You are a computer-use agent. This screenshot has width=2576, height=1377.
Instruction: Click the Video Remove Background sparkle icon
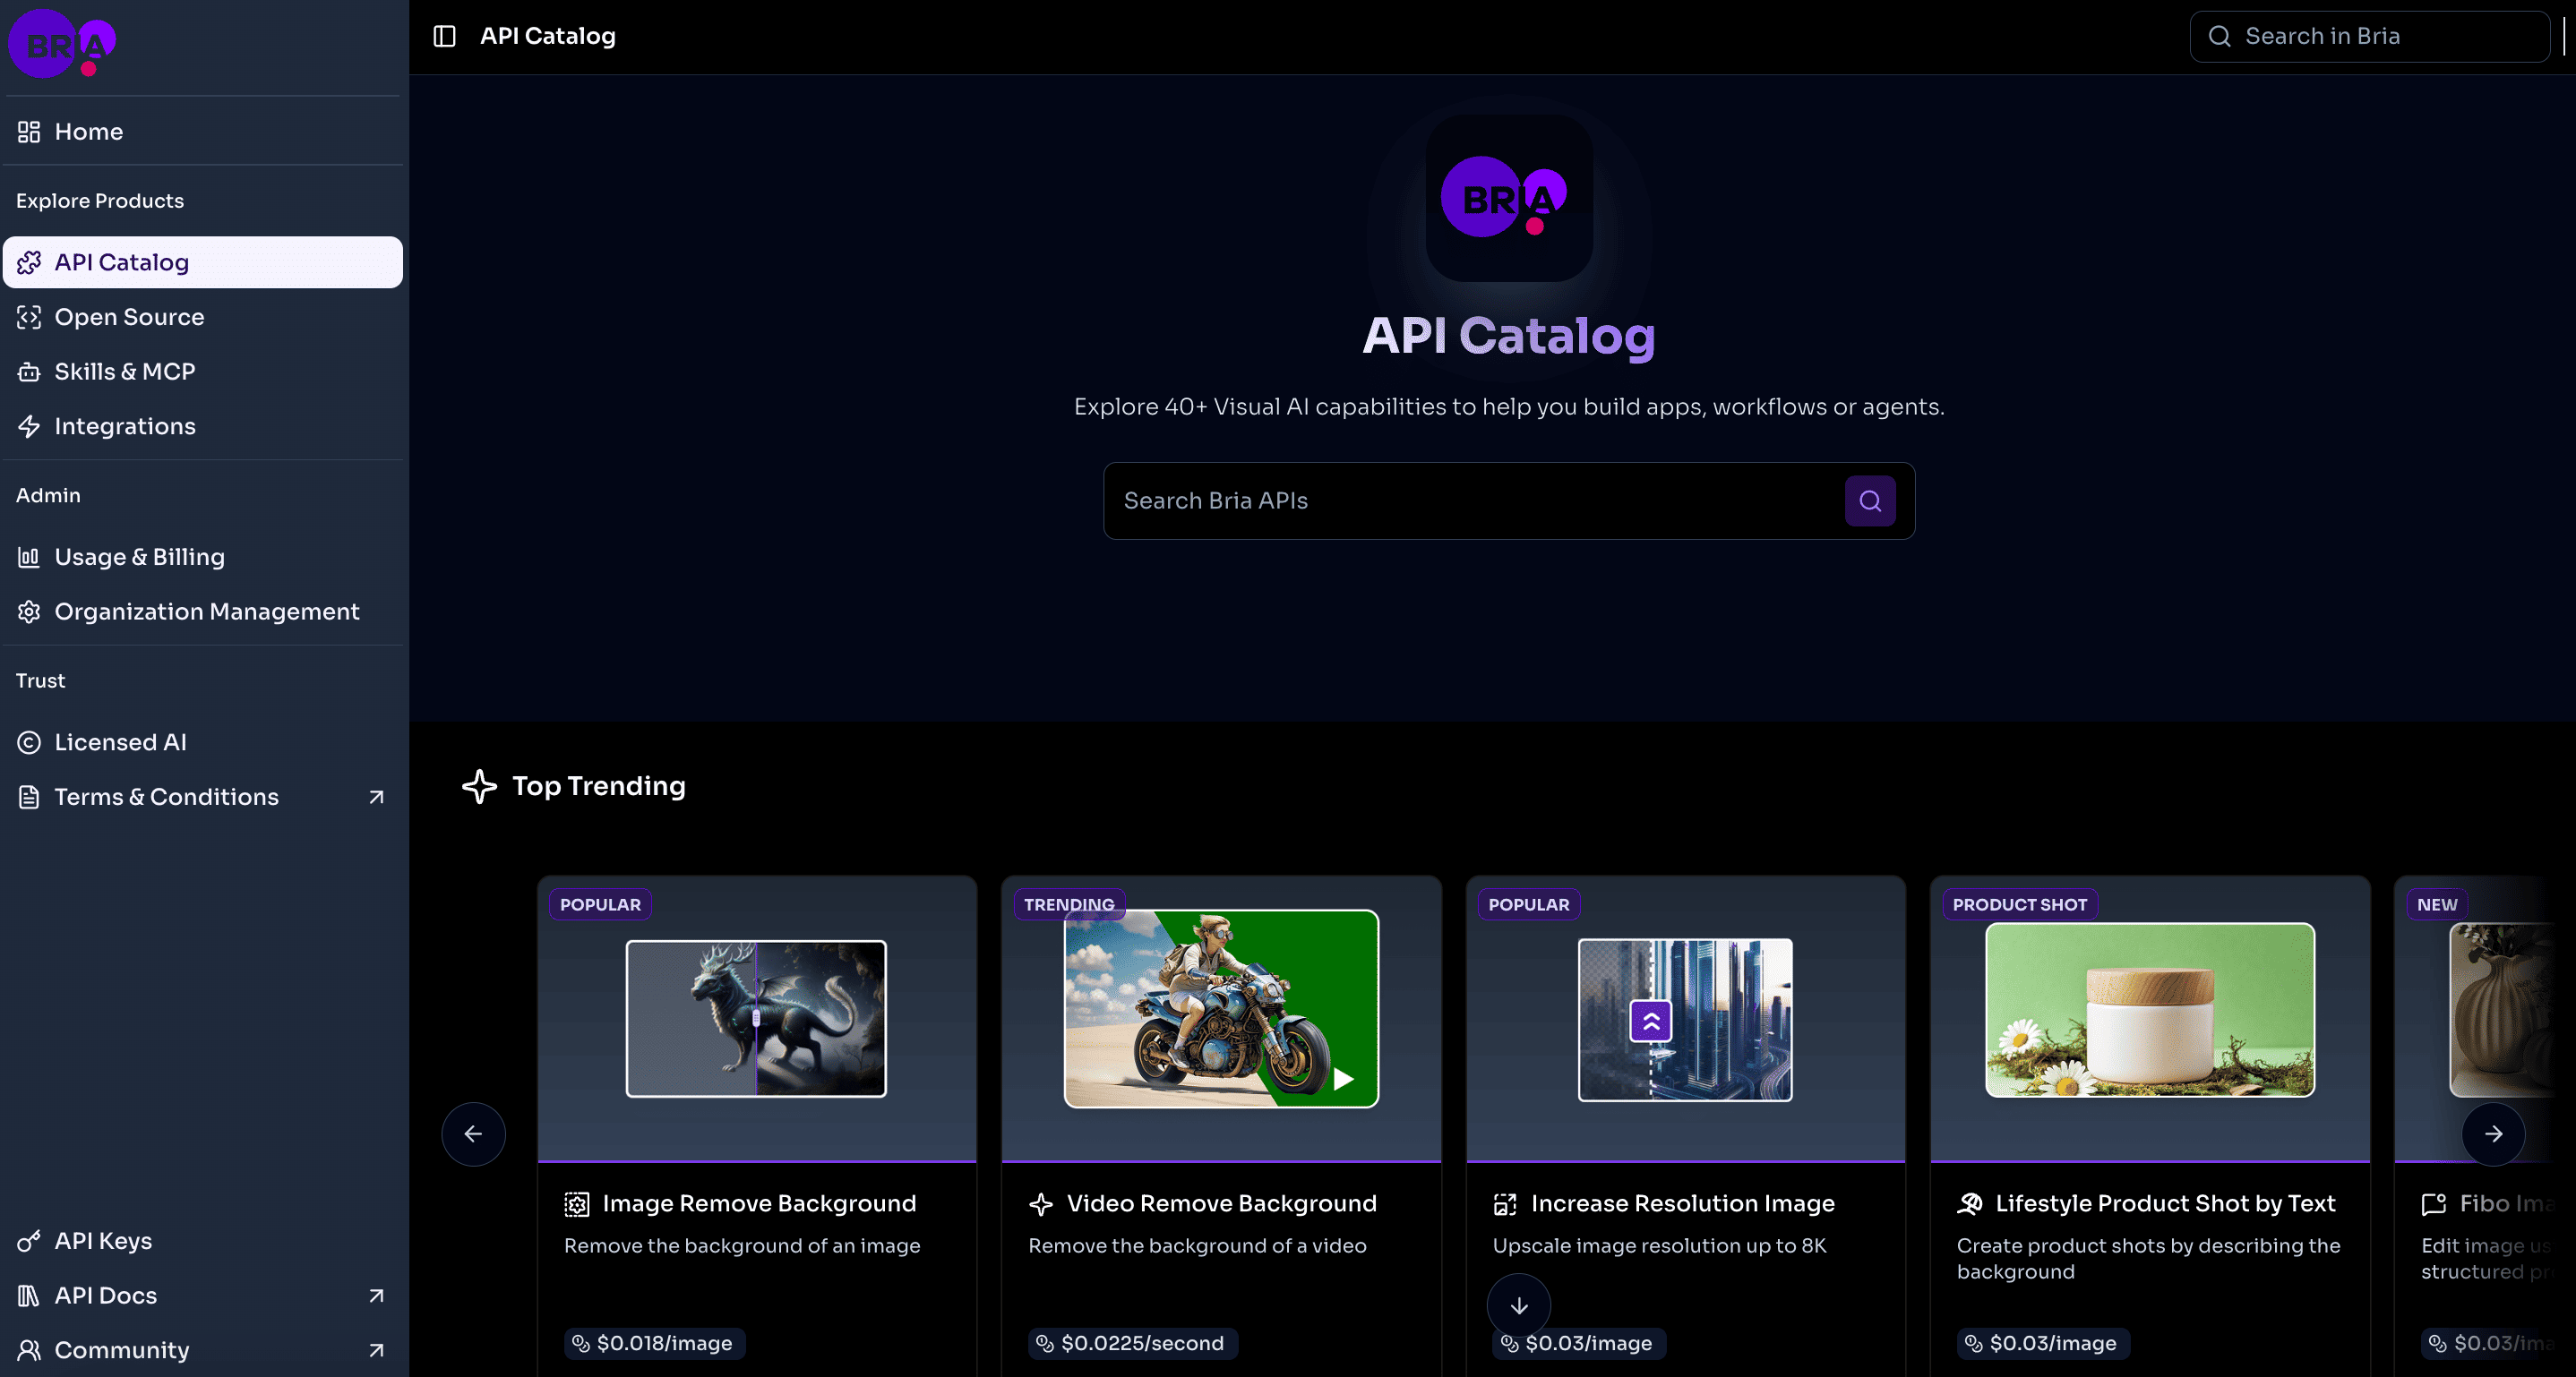(1041, 1204)
